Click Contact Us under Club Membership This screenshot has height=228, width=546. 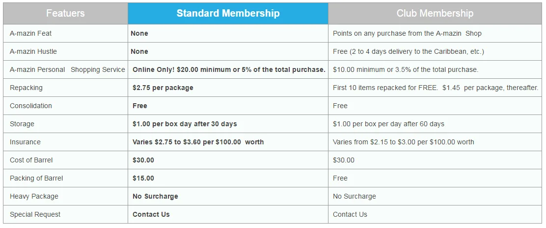350,214
